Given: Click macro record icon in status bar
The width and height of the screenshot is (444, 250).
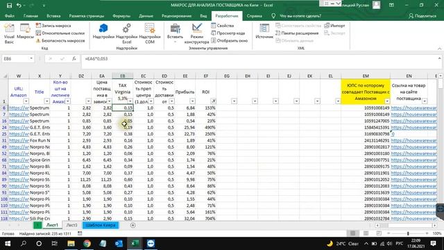Looking at the screenshot, I should coord(80,233).
